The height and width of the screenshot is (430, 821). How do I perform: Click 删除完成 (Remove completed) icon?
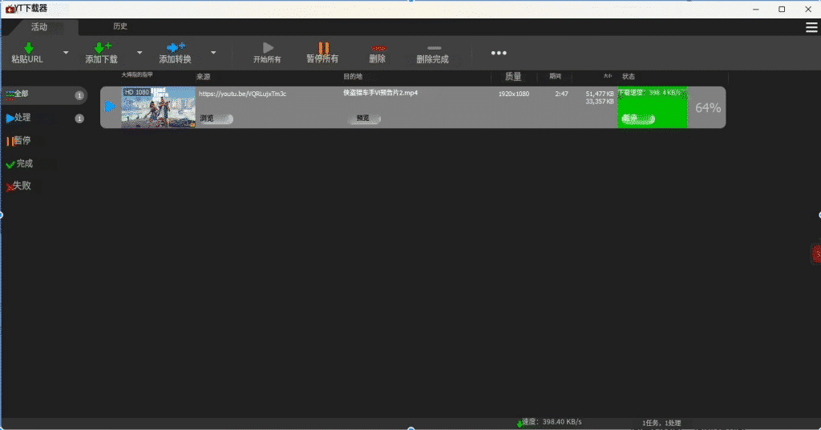433,49
